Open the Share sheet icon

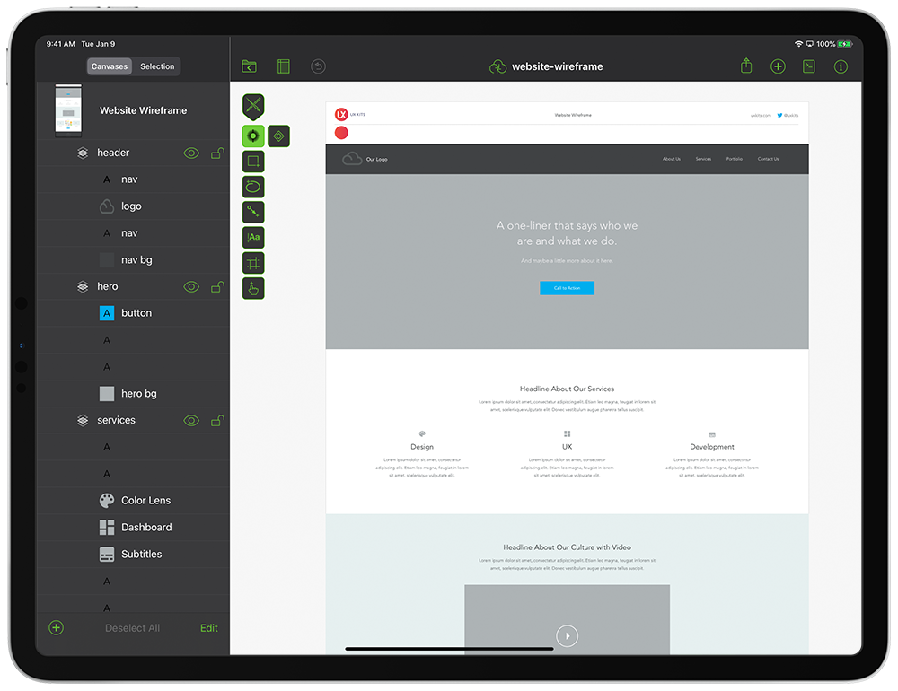click(x=745, y=66)
